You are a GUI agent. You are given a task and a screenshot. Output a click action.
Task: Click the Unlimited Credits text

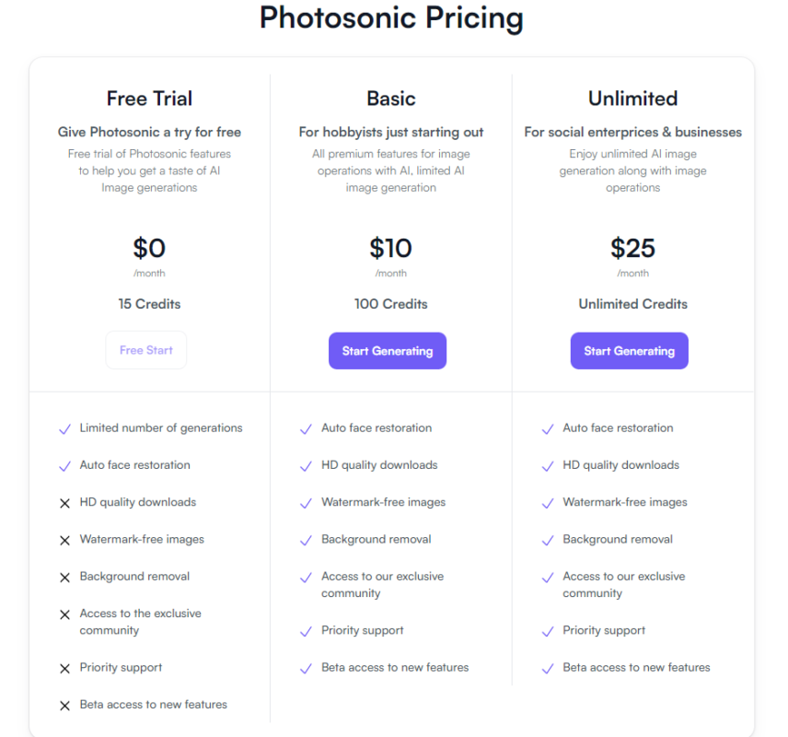coord(632,304)
